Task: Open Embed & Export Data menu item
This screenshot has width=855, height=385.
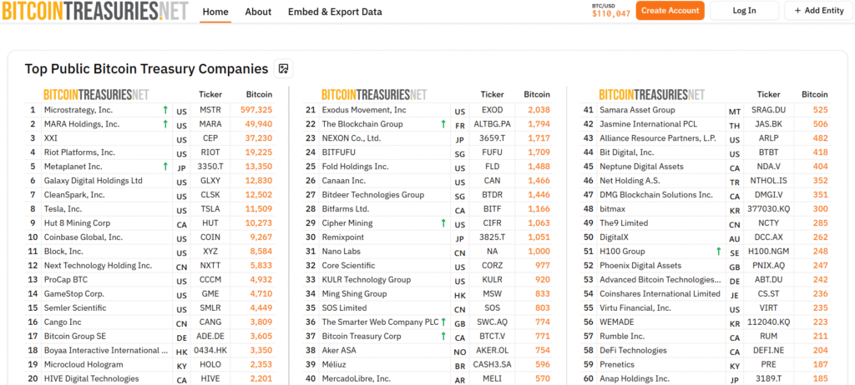Action: click(335, 12)
